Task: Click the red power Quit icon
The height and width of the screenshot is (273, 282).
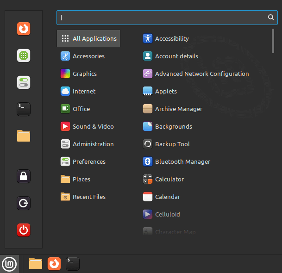Action: (24, 230)
